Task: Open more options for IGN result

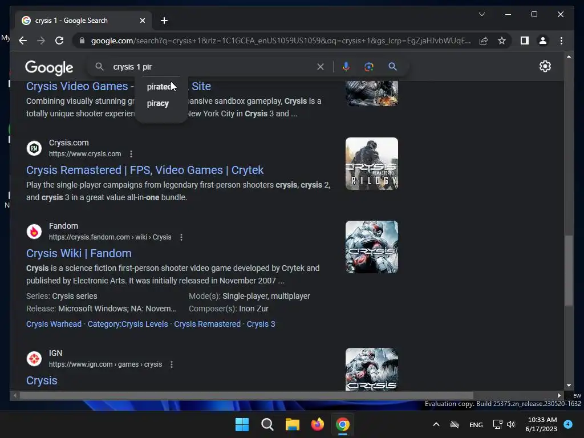Action: 172,364
